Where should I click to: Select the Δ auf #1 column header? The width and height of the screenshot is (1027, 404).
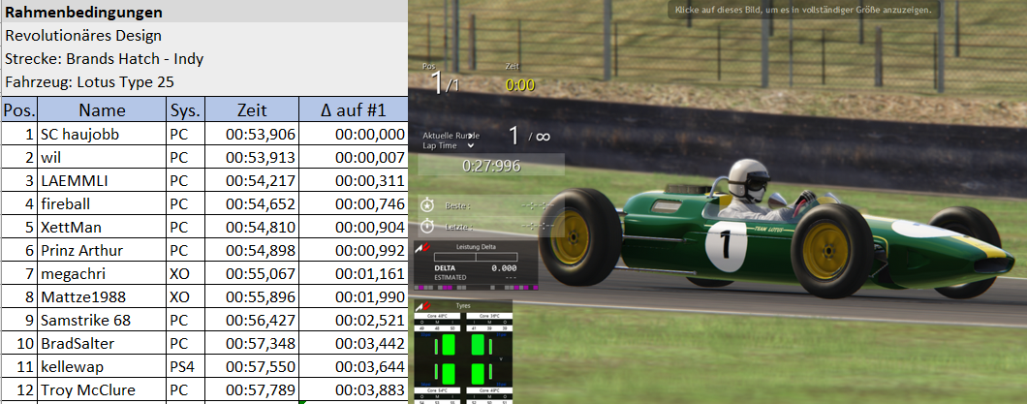pyautogui.click(x=354, y=109)
